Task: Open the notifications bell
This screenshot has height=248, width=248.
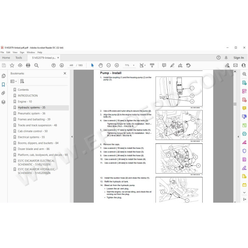Action: tap(226, 58)
